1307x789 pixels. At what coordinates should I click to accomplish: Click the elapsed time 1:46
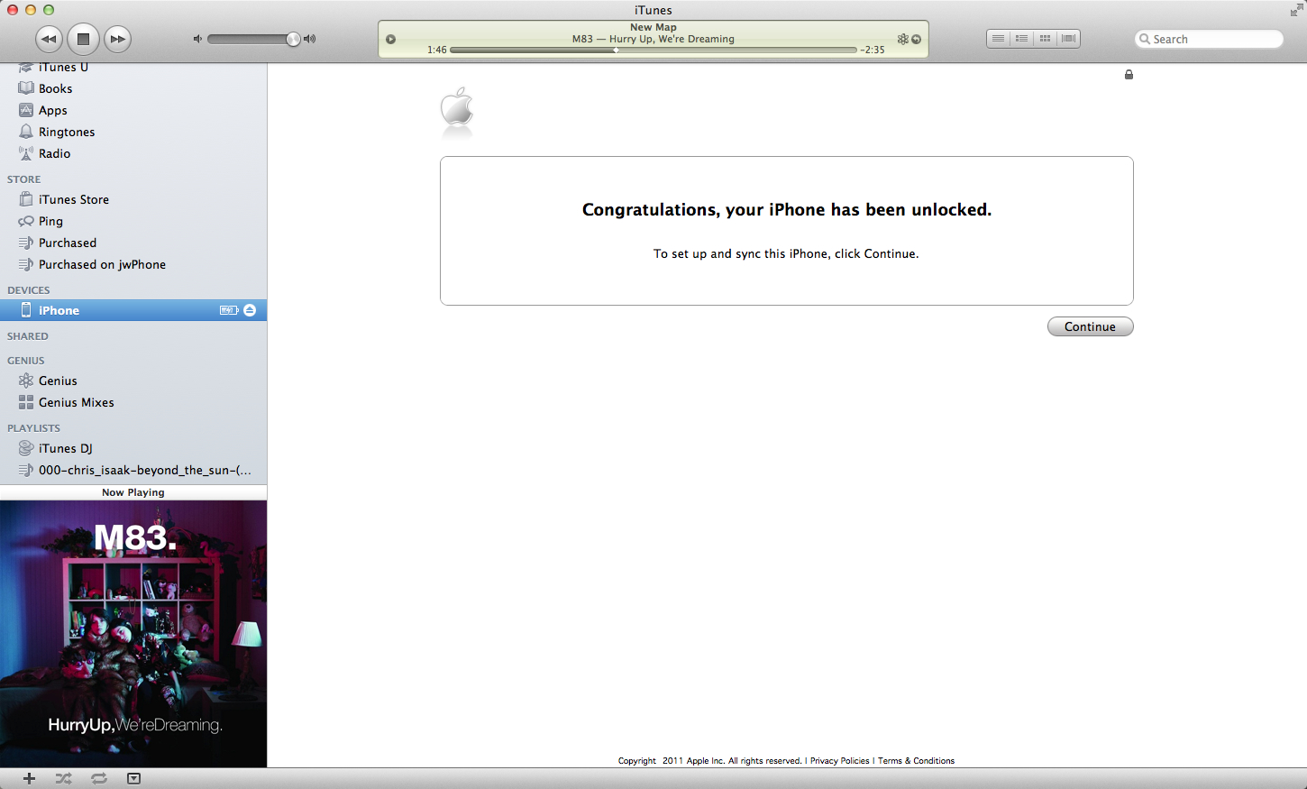437,50
